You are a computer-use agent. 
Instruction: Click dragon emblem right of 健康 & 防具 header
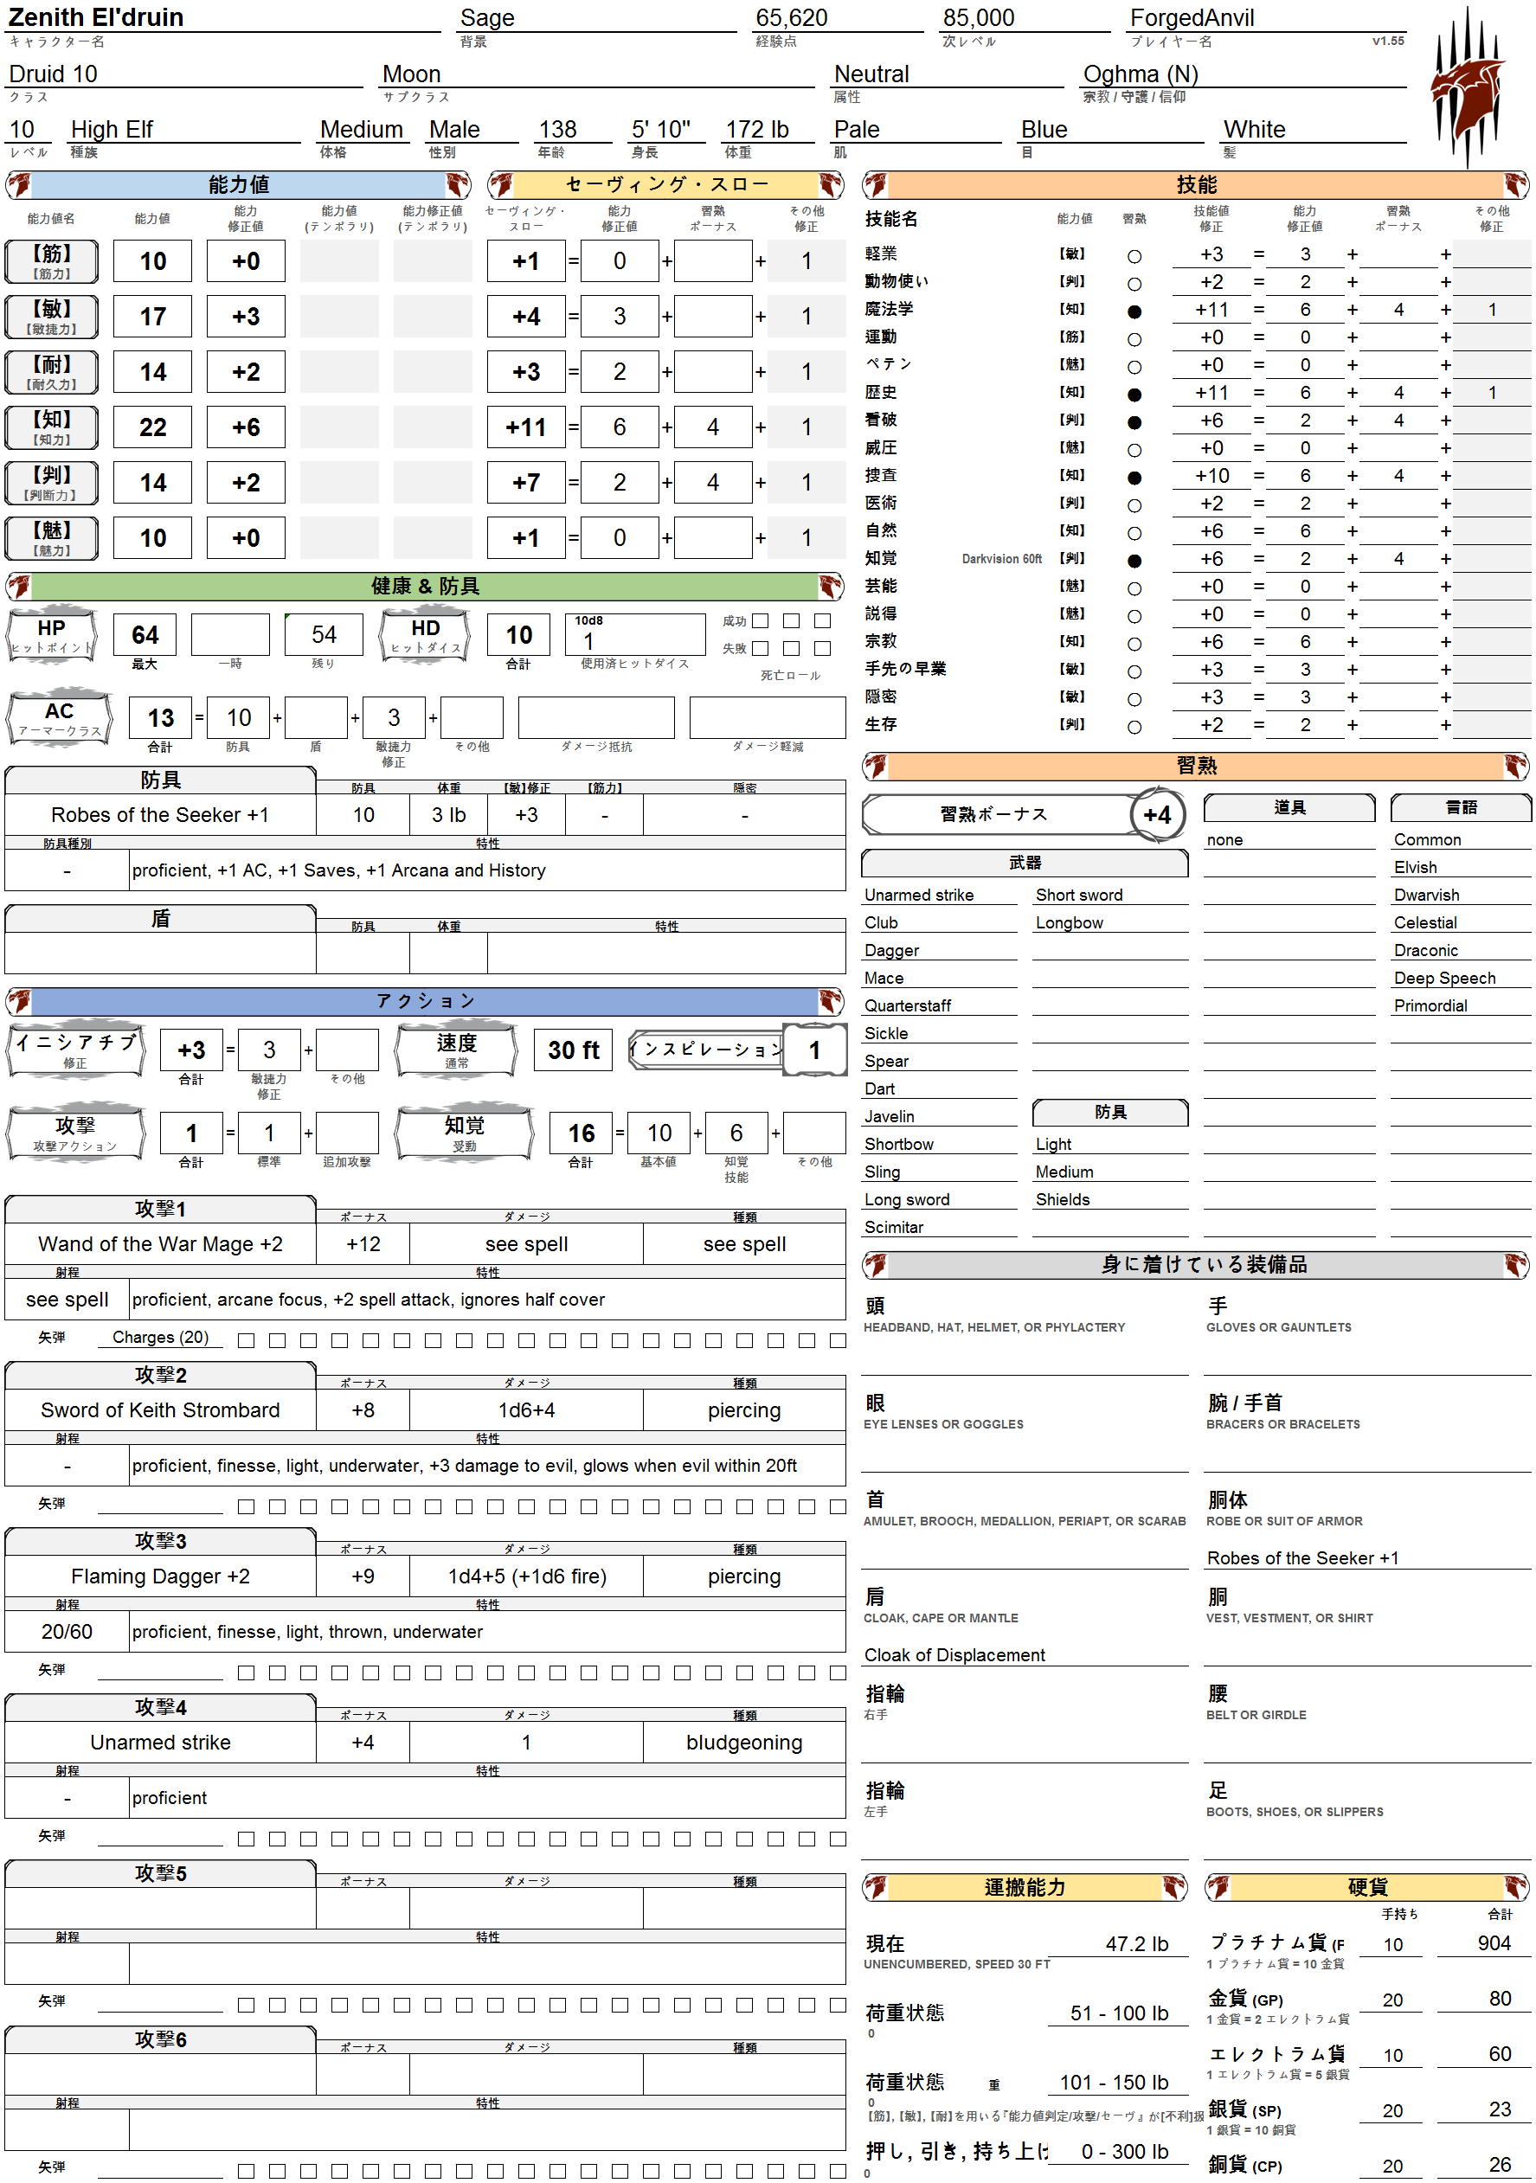coord(830,586)
